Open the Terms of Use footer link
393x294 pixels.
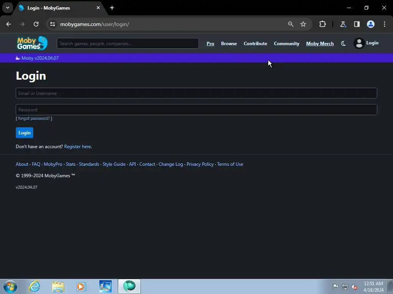click(x=230, y=164)
